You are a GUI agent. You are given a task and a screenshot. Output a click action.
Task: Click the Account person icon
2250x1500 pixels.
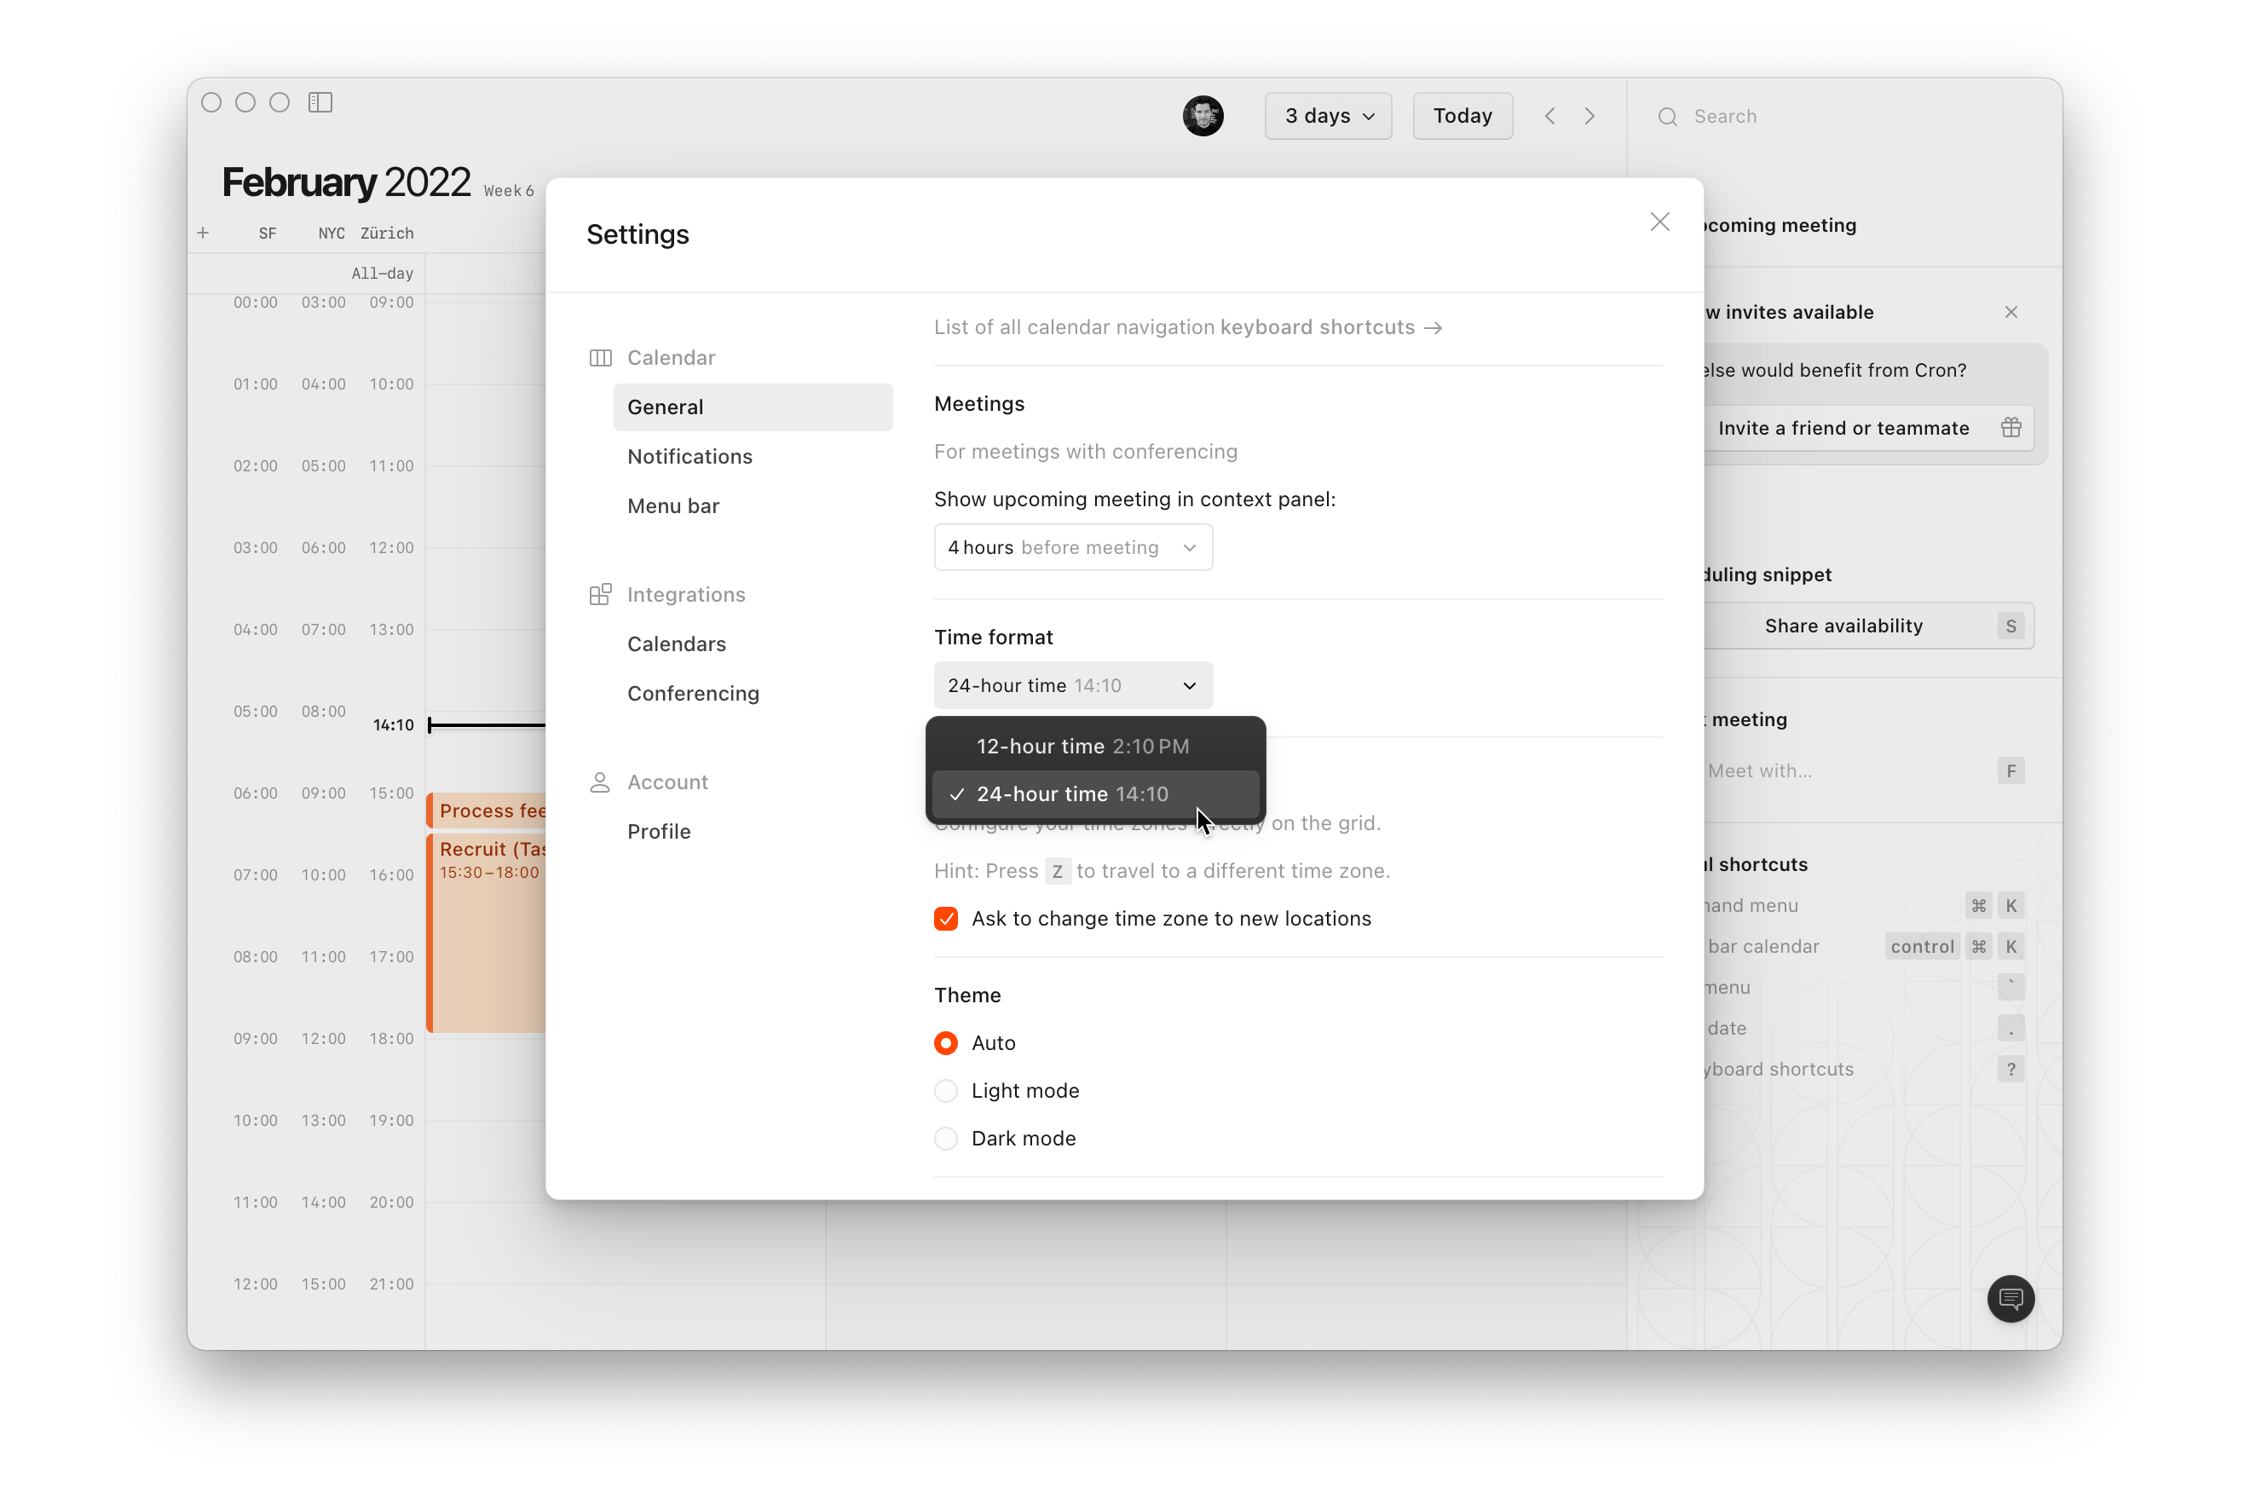click(x=600, y=782)
